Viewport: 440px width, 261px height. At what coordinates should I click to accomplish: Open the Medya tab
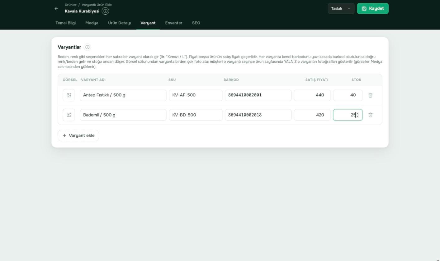coord(92,23)
